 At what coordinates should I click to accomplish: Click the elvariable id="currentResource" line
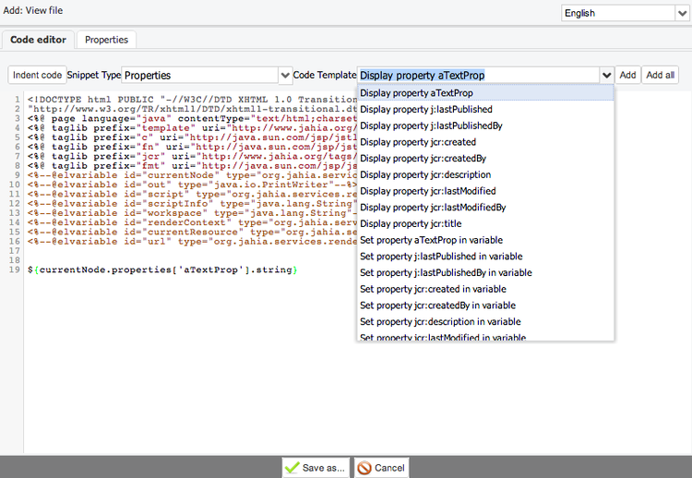[x=192, y=232]
